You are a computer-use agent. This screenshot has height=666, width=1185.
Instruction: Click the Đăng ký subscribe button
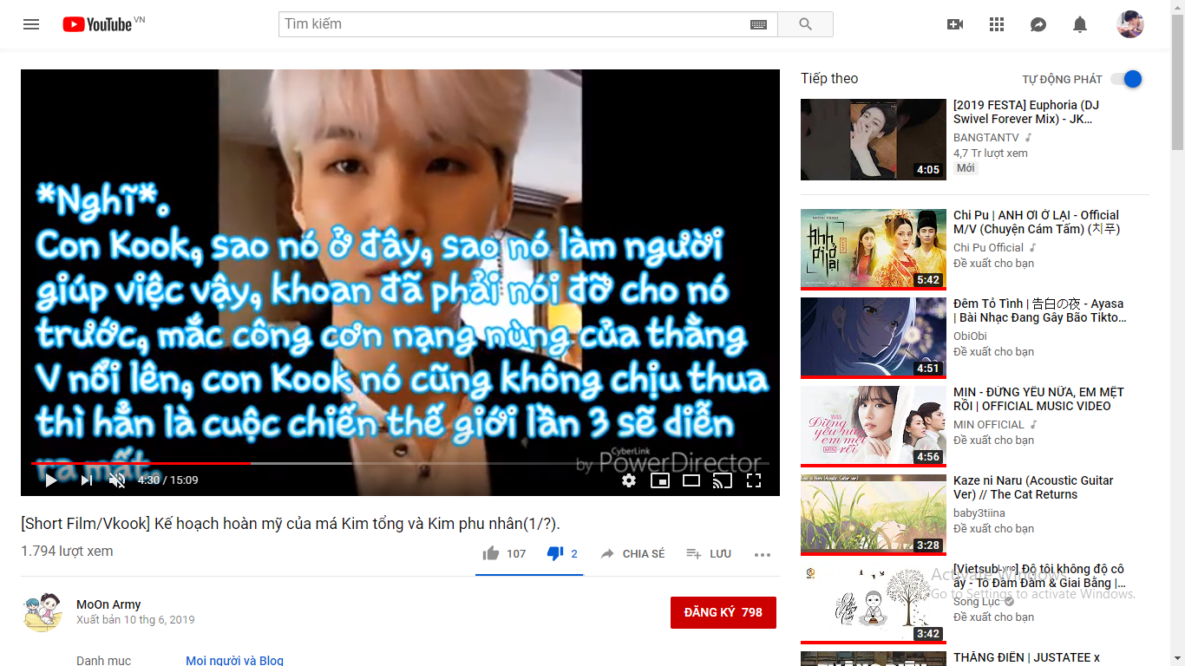723,612
